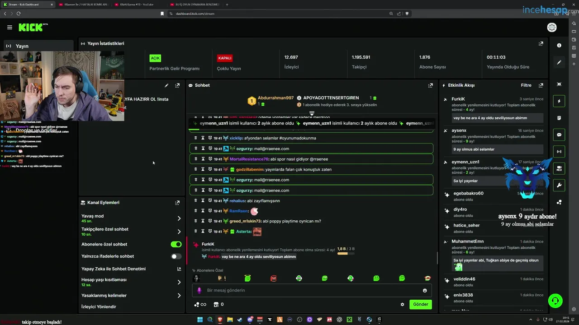Toggle the wrench channel actions sidebar icon
The image size is (579, 325).
point(559,185)
